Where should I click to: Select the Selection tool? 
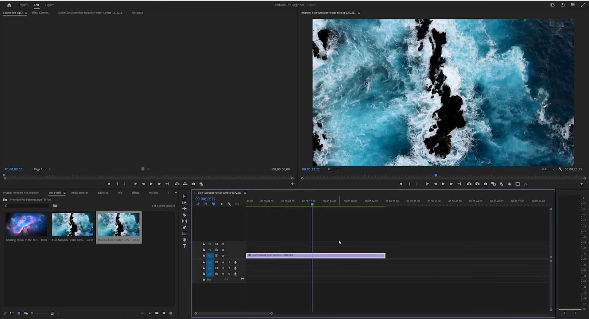point(184,196)
